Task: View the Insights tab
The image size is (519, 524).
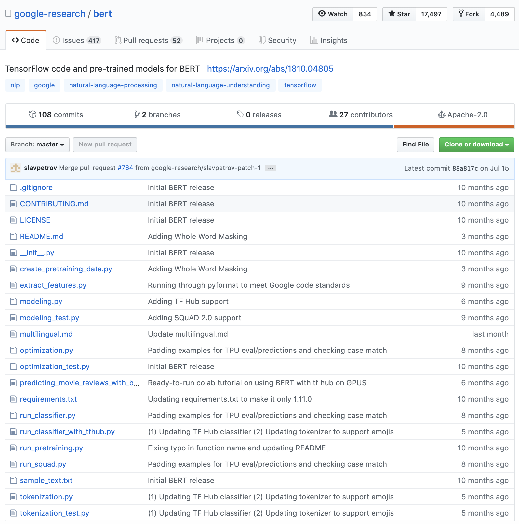Action: tap(329, 40)
